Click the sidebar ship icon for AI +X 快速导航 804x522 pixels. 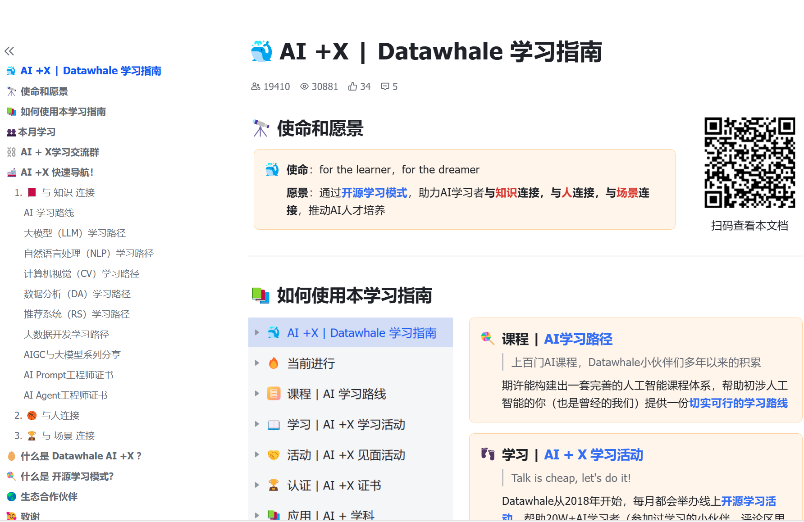pos(12,172)
